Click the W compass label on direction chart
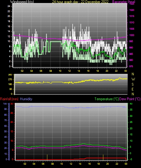The image size is (141, 168). click(x=133, y=79)
